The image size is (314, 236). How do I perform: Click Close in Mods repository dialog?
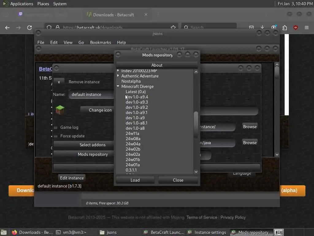(178, 180)
